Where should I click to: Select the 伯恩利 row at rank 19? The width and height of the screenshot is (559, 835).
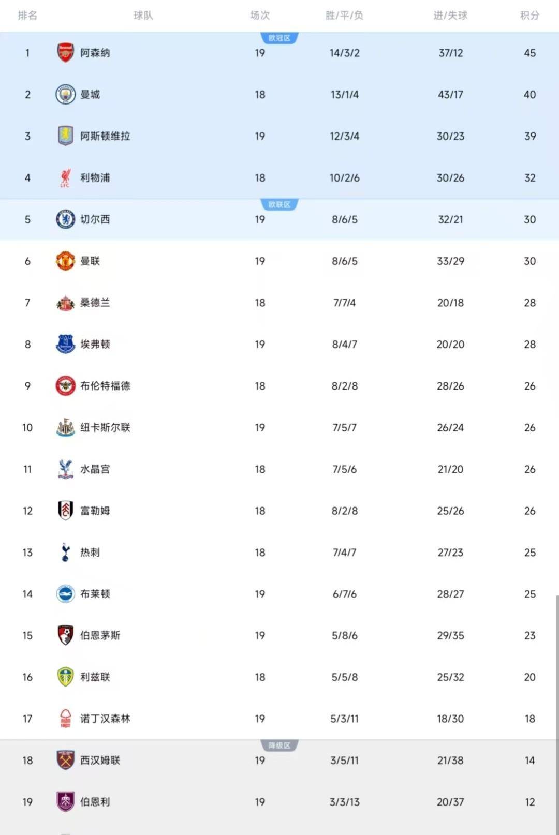click(x=279, y=802)
